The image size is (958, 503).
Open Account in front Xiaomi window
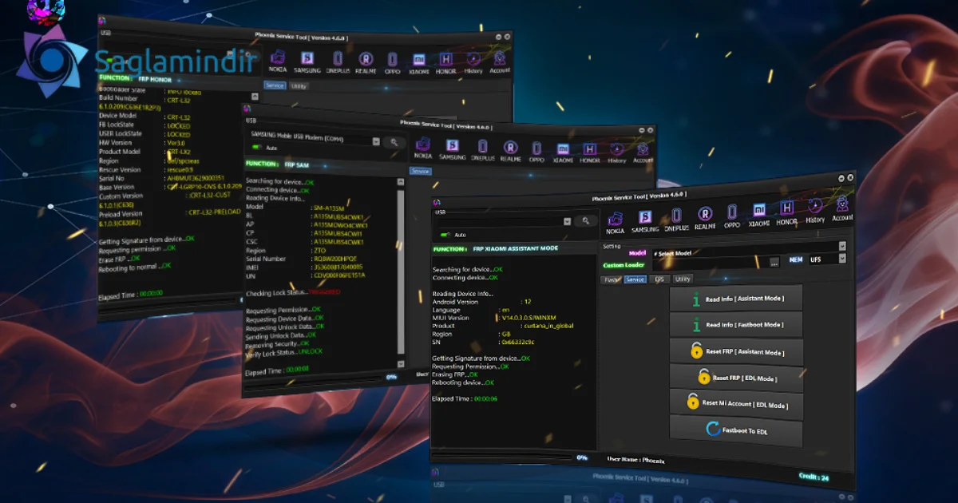point(842,209)
